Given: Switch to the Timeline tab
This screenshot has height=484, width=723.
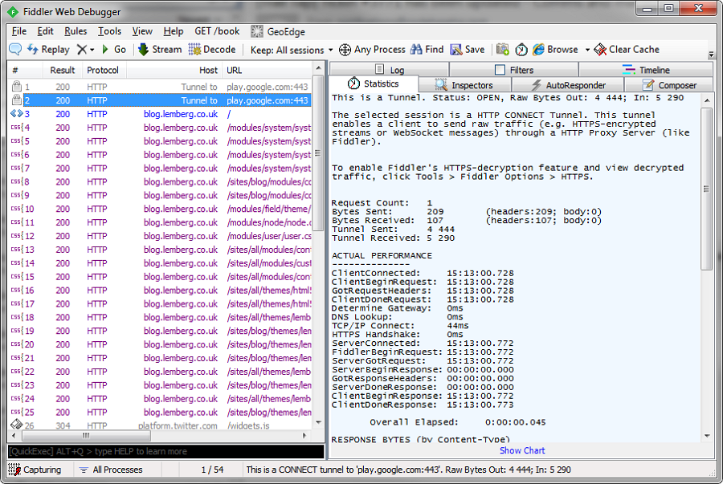Looking at the screenshot, I should point(646,70).
